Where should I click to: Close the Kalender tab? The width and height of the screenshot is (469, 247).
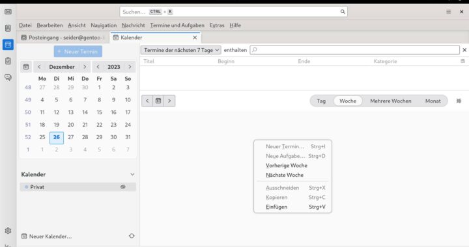tap(195, 38)
